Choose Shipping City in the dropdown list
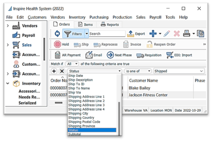 coord(92,113)
